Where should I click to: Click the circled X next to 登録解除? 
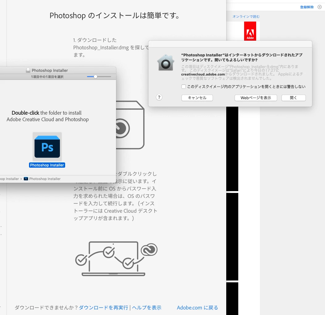pyautogui.click(x=320, y=7)
